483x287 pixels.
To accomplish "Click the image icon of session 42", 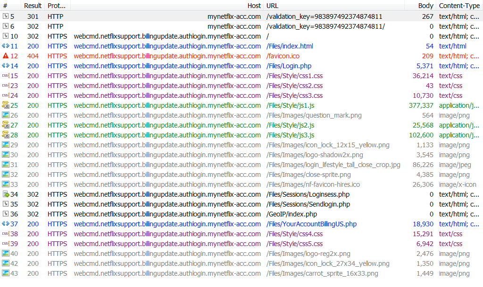I will 6,263.
